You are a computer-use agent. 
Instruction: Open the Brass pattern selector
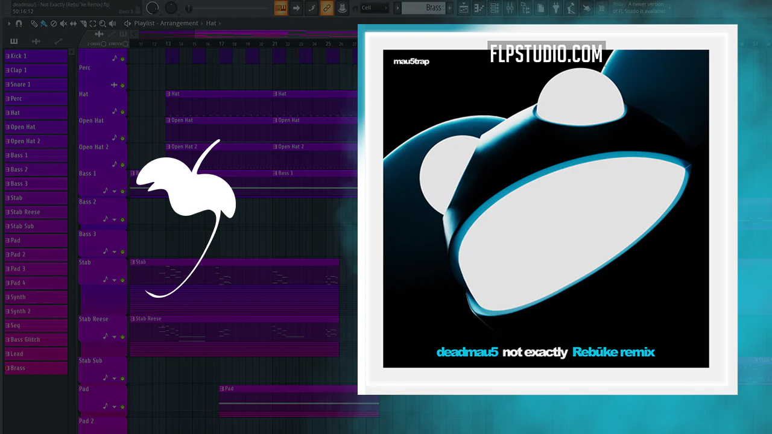point(423,8)
